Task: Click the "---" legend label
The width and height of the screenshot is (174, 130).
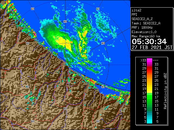Action: click(156, 60)
